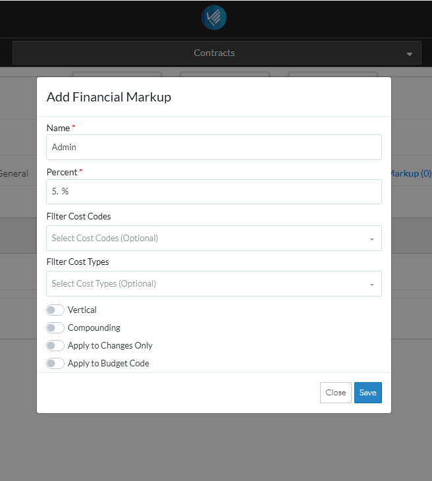Image resolution: width=432 pixels, height=481 pixels.
Task: Click the Cost Codes dropdown arrow
Action: pyautogui.click(x=371, y=239)
